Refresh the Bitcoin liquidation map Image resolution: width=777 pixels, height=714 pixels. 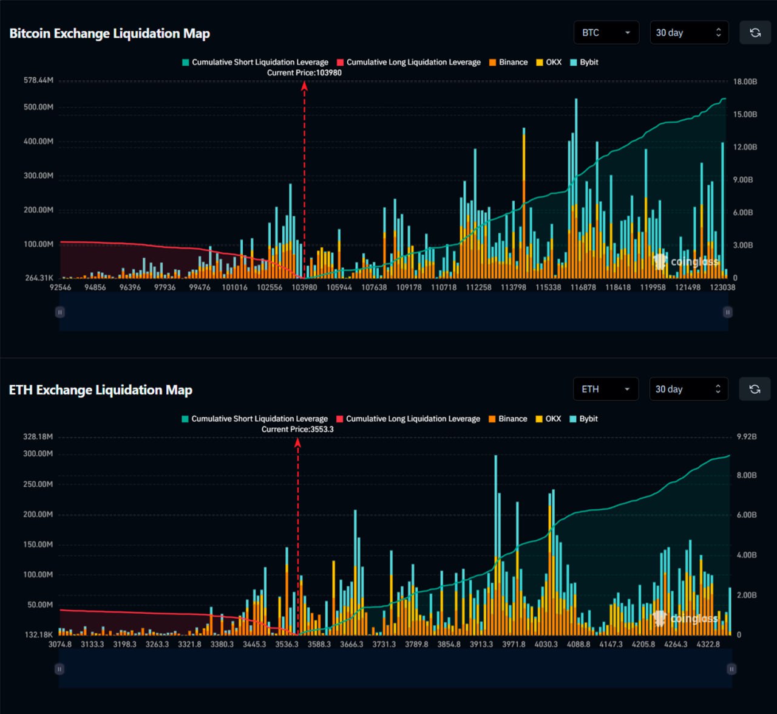coord(755,33)
